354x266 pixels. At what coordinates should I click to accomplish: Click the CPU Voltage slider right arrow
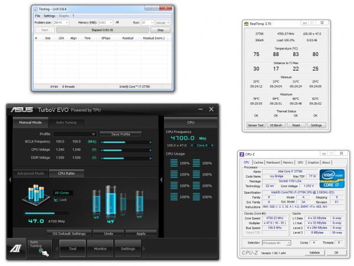[x=150, y=150]
